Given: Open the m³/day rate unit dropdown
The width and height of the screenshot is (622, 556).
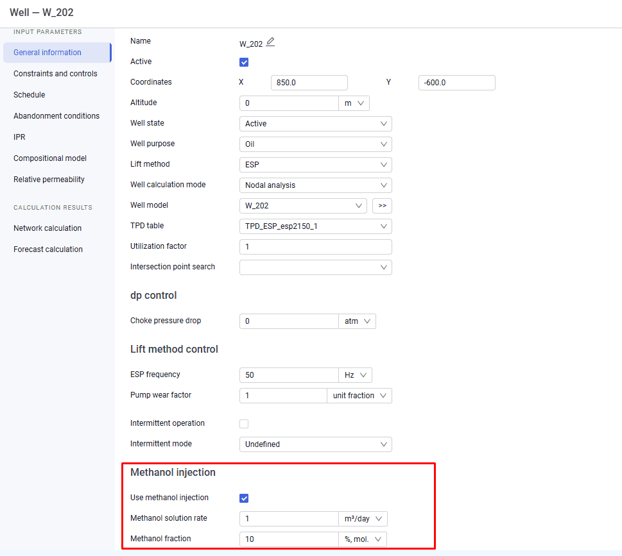Looking at the screenshot, I should click(x=363, y=519).
